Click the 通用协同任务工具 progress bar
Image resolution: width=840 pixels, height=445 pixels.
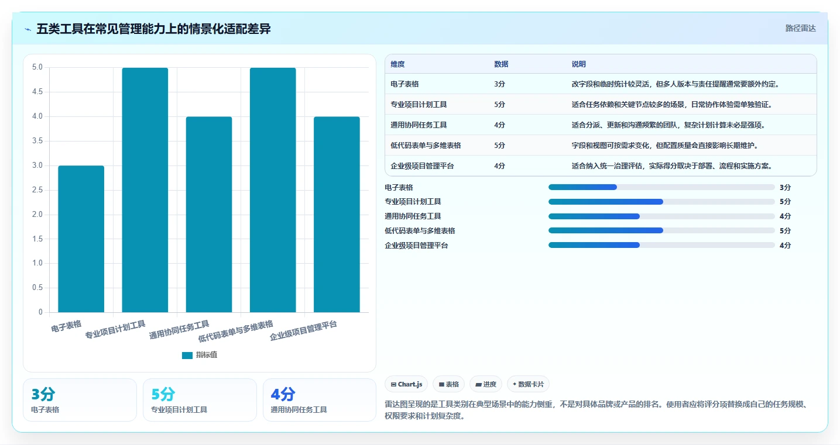tap(661, 216)
